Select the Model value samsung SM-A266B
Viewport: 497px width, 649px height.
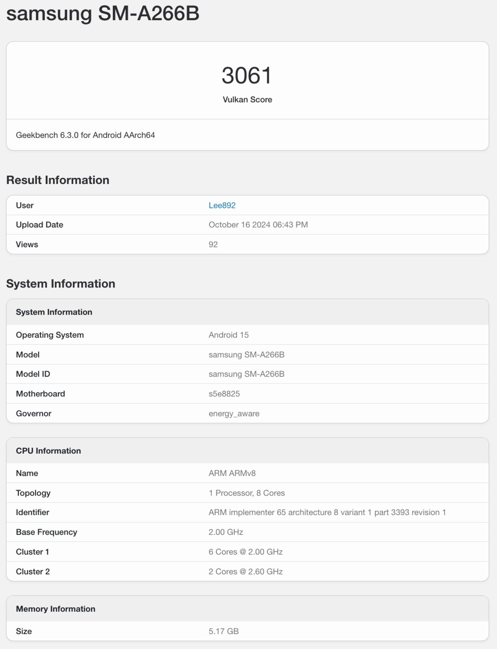[246, 354]
